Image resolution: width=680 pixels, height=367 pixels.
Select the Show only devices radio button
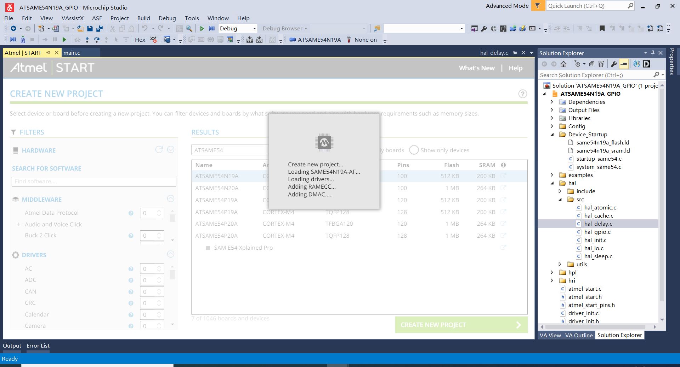point(414,150)
